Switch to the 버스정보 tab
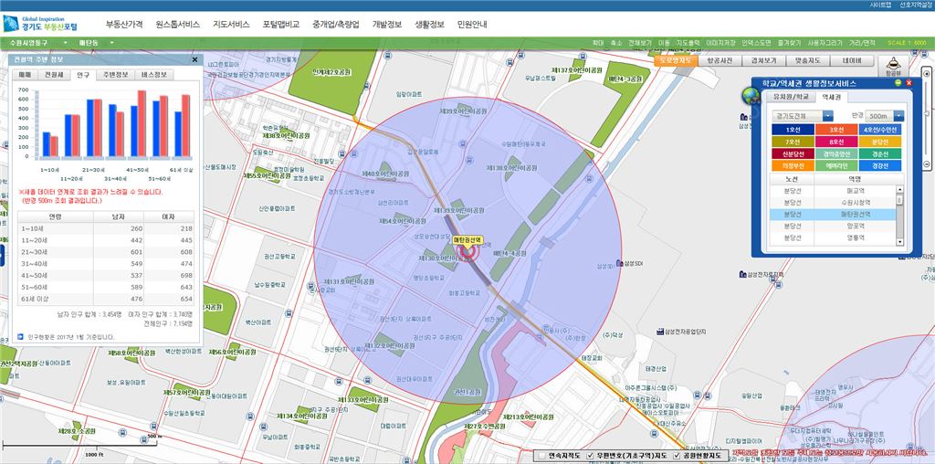 click(152, 75)
